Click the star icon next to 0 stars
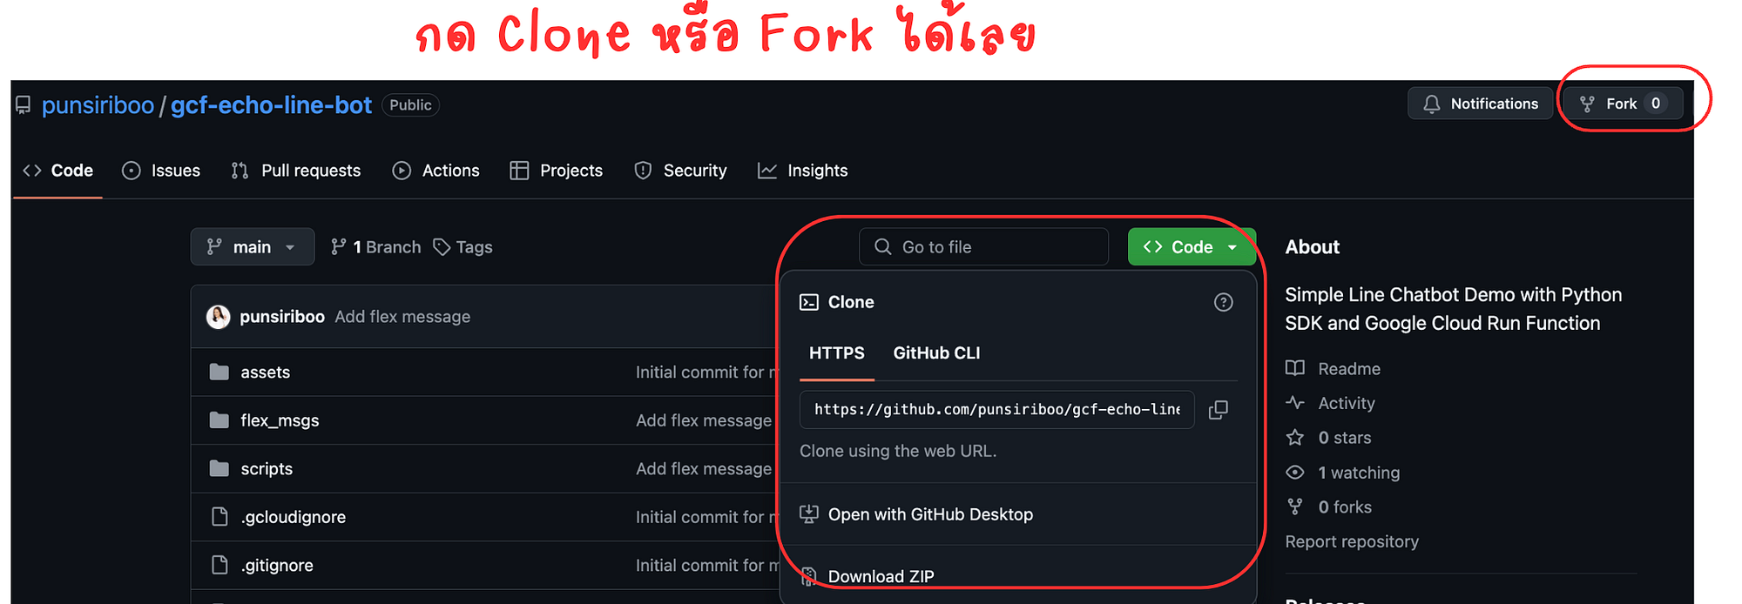 pyautogui.click(x=1295, y=438)
